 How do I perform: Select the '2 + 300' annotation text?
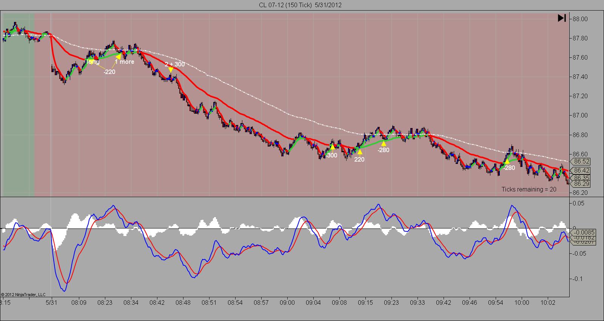[175, 64]
